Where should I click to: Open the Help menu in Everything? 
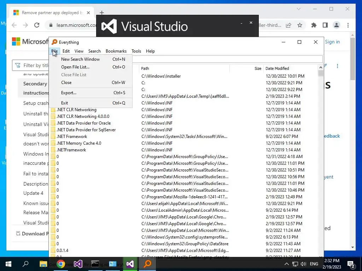[x=150, y=51]
